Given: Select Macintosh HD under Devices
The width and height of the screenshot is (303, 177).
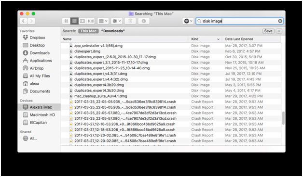Looking at the screenshot, I should pos(39,115).
